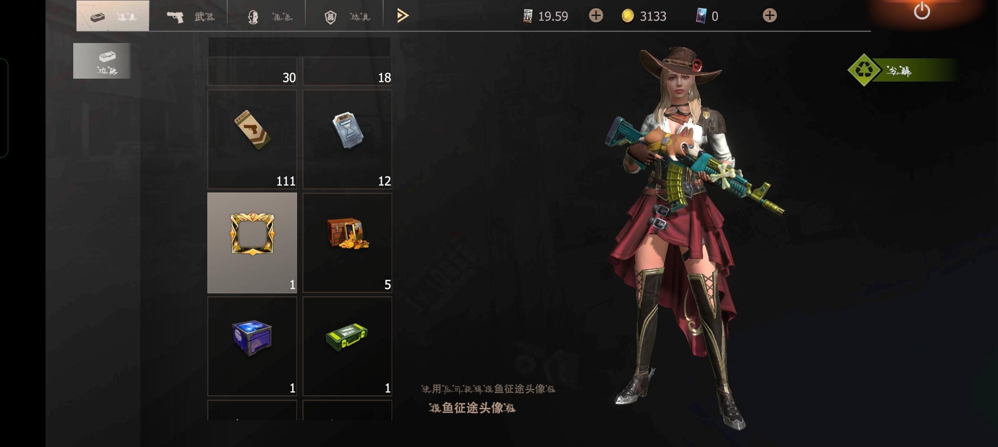Expand more tabs with the yellow arrow

pos(403,16)
